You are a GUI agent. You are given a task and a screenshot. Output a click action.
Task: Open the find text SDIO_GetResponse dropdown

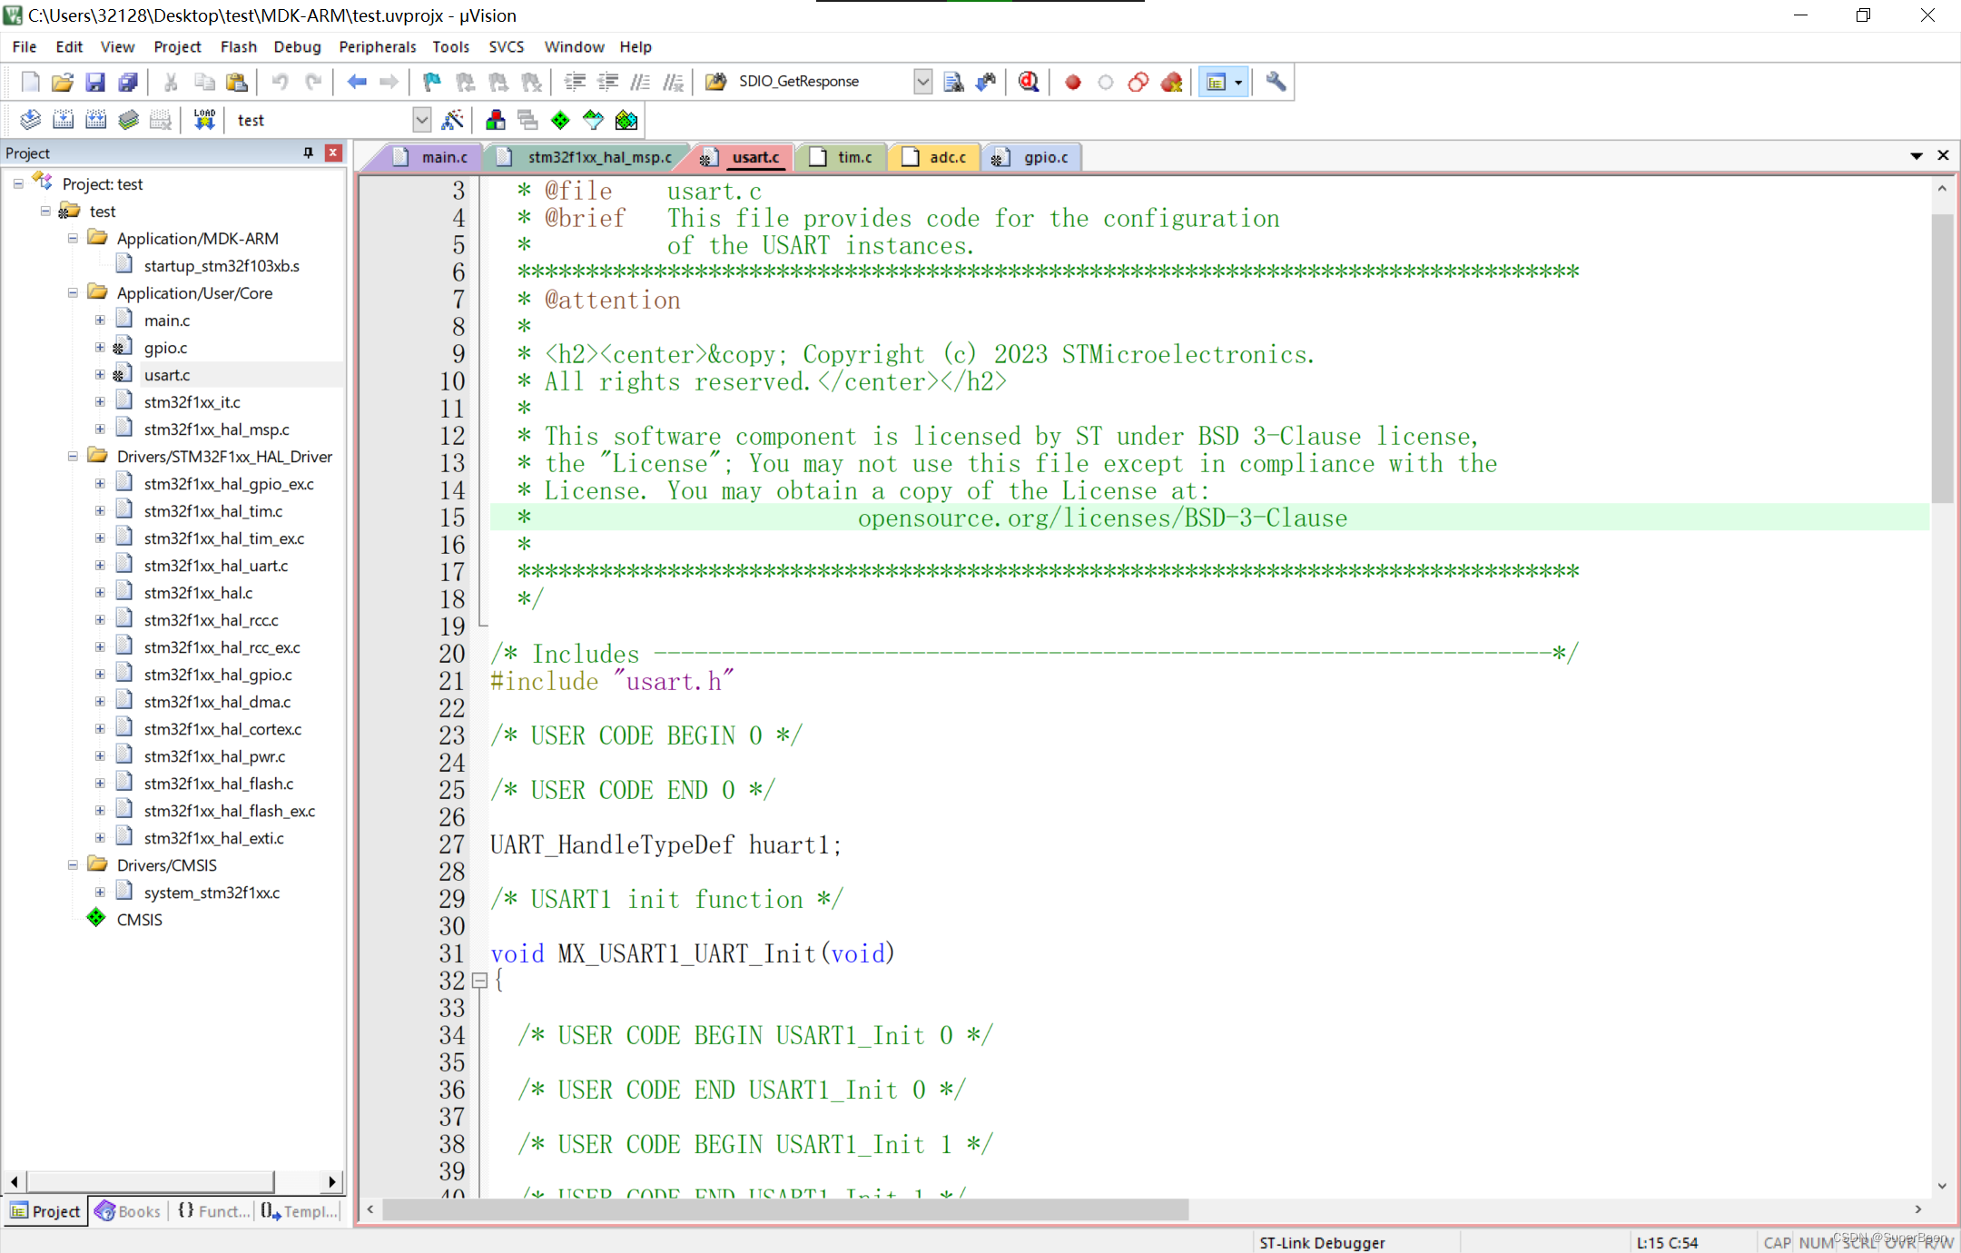coord(922,82)
